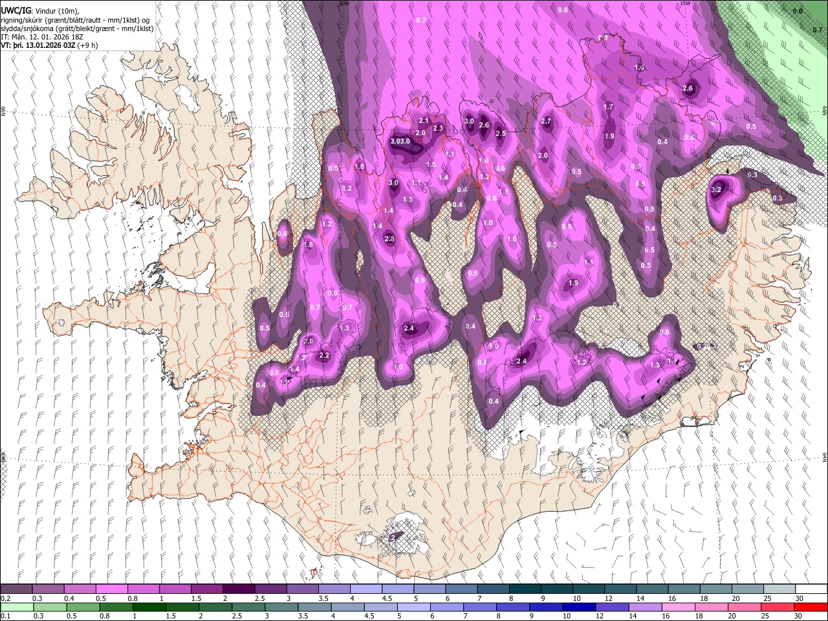The image size is (828, 621).
Task: Select the snow scale swatch between 18 and 20
Action: tap(716, 589)
